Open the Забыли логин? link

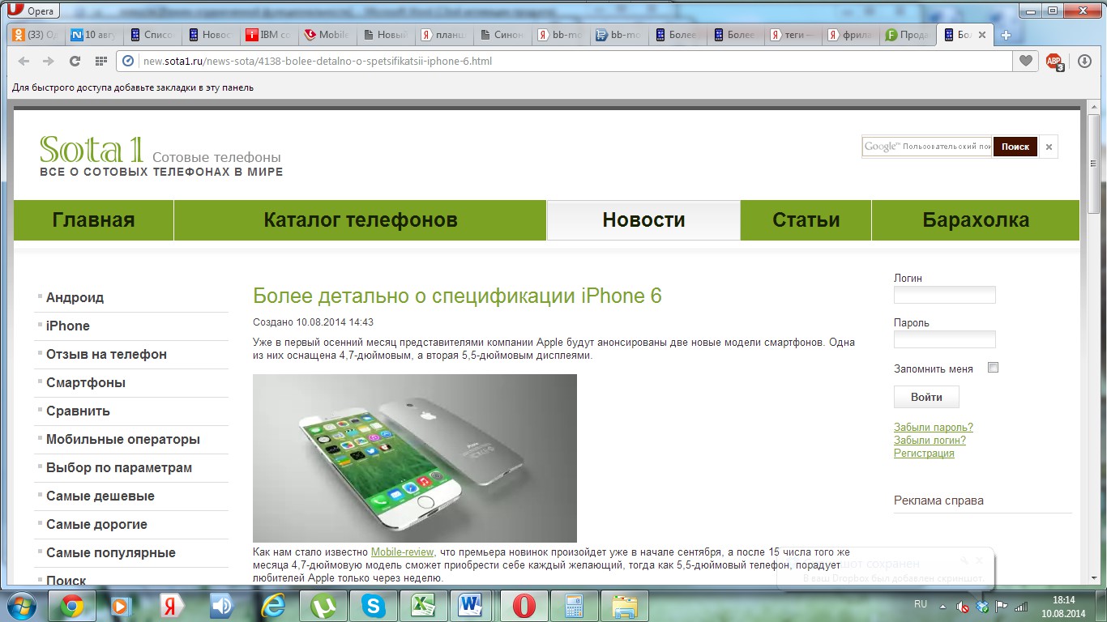tap(930, 440)
